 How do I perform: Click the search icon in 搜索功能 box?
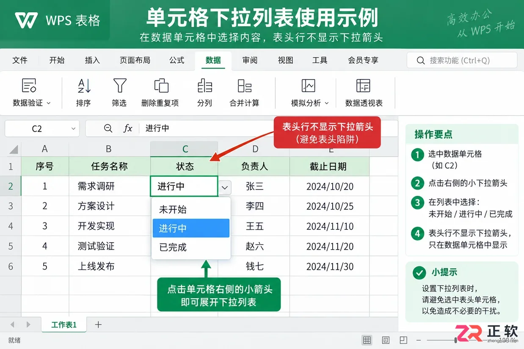coord(420,60)
